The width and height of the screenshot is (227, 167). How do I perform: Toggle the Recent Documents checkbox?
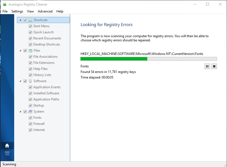pos(30,38)
